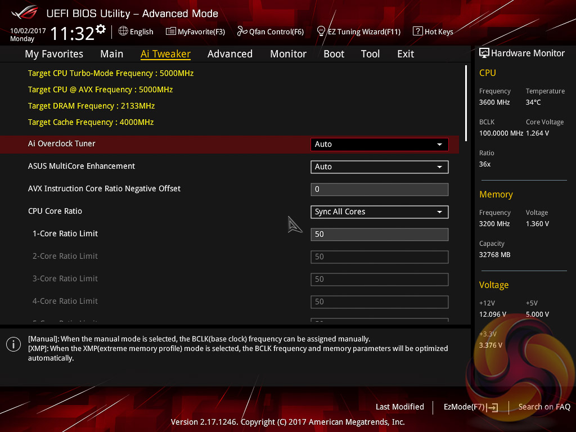
Task: Select the Ai Overclock Tuner label
Action: click(x=61, y=143)
